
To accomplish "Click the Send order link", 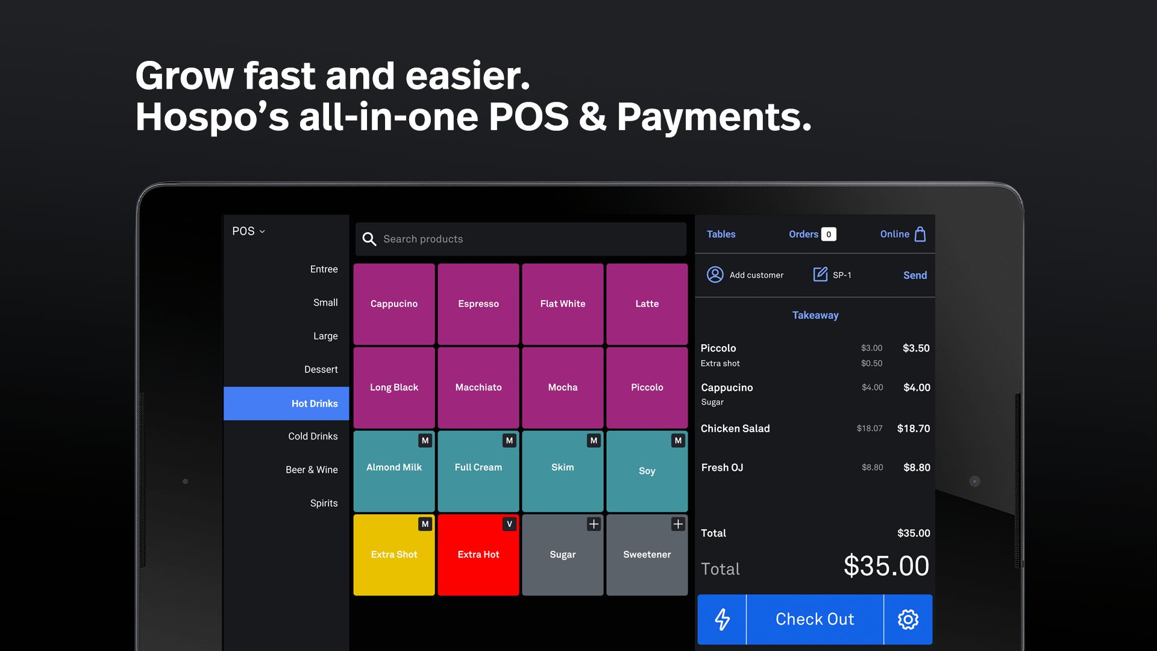I will pyautogui.click(x=915, y=275).
